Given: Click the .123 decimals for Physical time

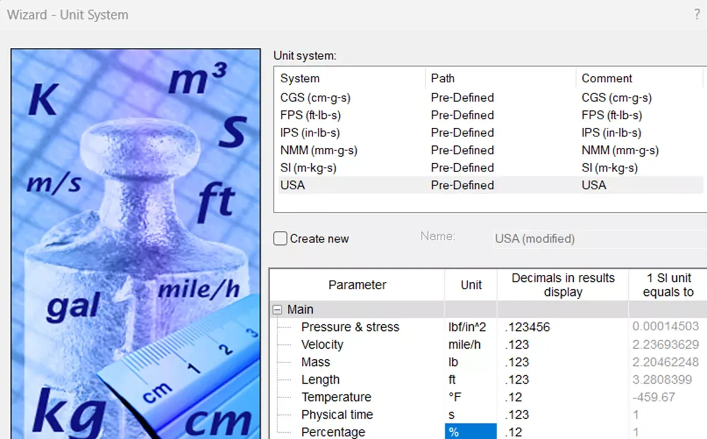Looking at the screenshot, I should 563,414.
